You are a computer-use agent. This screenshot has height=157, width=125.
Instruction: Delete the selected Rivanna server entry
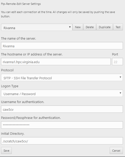tap(90, 27)
